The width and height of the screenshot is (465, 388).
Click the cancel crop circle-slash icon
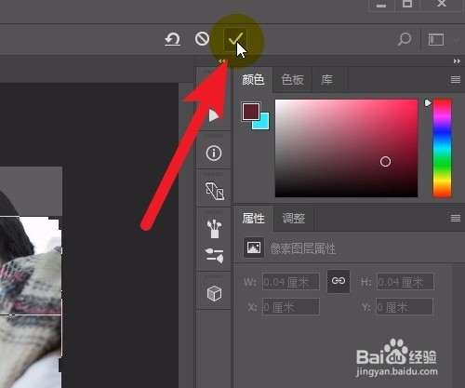[202, 39]
